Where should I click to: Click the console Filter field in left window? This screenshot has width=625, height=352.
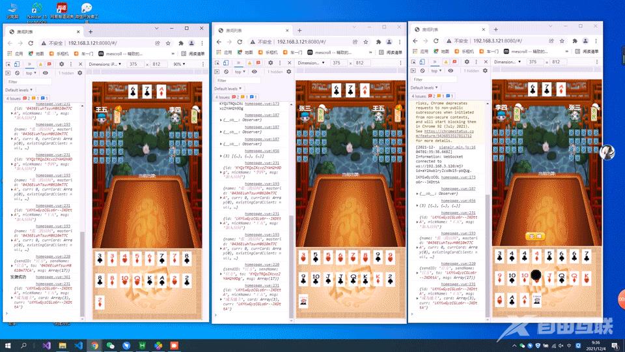click(29, 81)
